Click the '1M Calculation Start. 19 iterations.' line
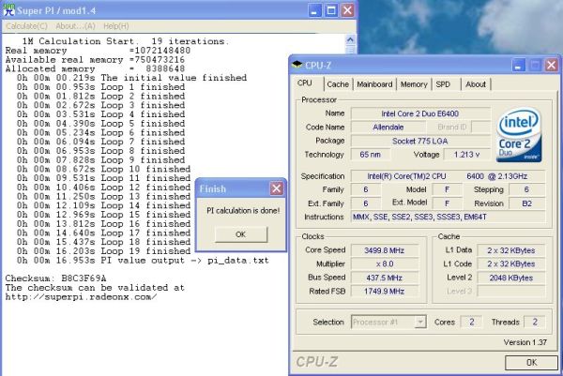 click(x=126, y=41)
